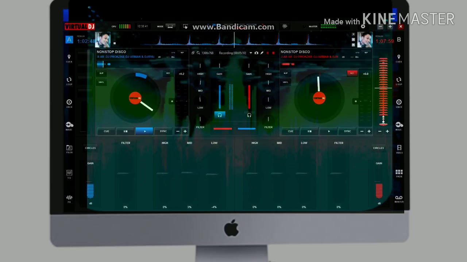Select deck A button
Screen dimensions: 467x262
point(69,40)
